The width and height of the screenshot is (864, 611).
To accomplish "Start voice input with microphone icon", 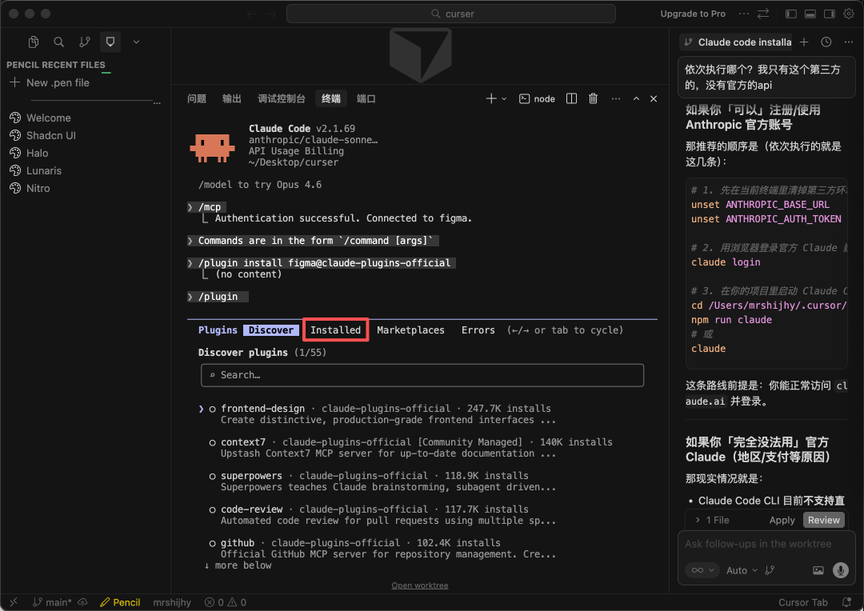I will coord(840,570).
